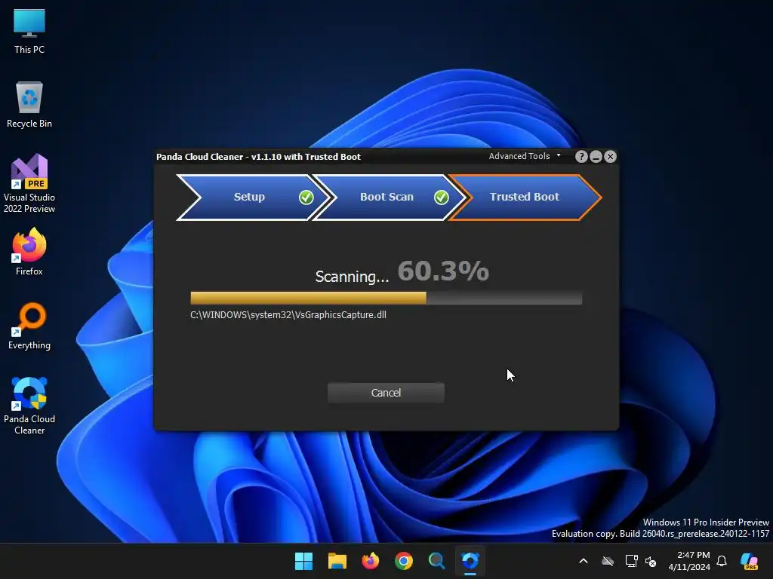This screenshot has width=773, height=579.
Task: Minimize the Panda Cloud Cleaner window
Action: [x=596, y=157]
